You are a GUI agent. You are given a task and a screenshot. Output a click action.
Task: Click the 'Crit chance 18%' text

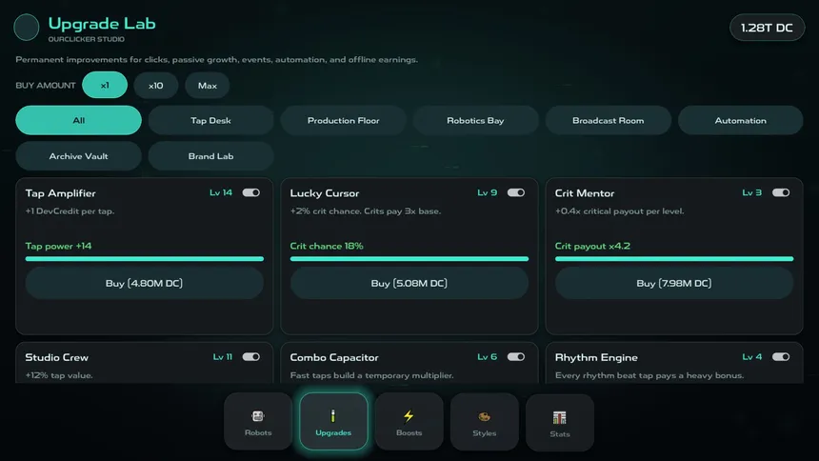coord(327,246)
